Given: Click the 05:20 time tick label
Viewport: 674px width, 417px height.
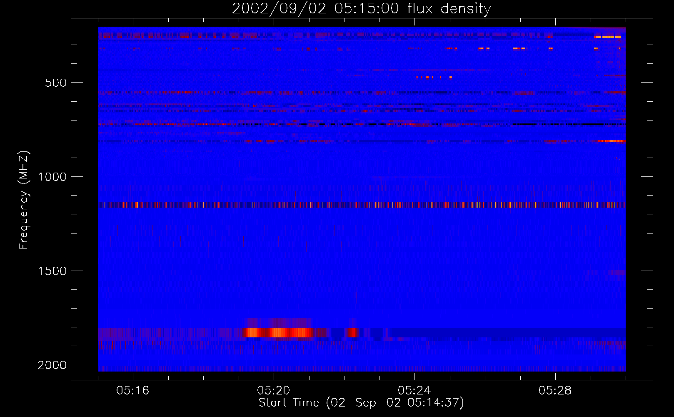Looking at the screenshot, I should coord(274,391).
